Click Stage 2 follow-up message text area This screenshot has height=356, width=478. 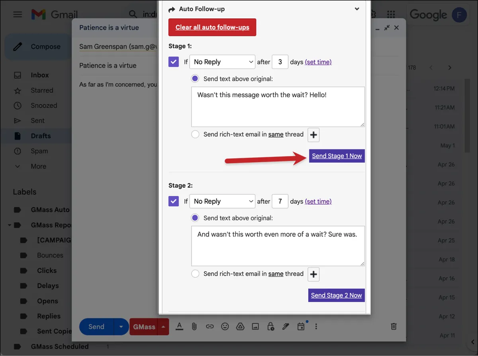tap(278, 246)
